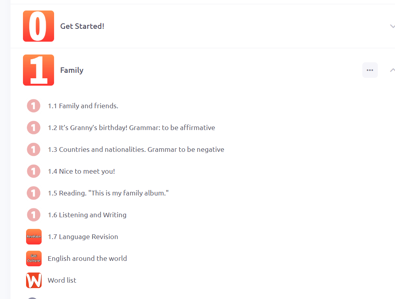
Task: Click the orange number 0 unit icon
Action: [39, 26]
